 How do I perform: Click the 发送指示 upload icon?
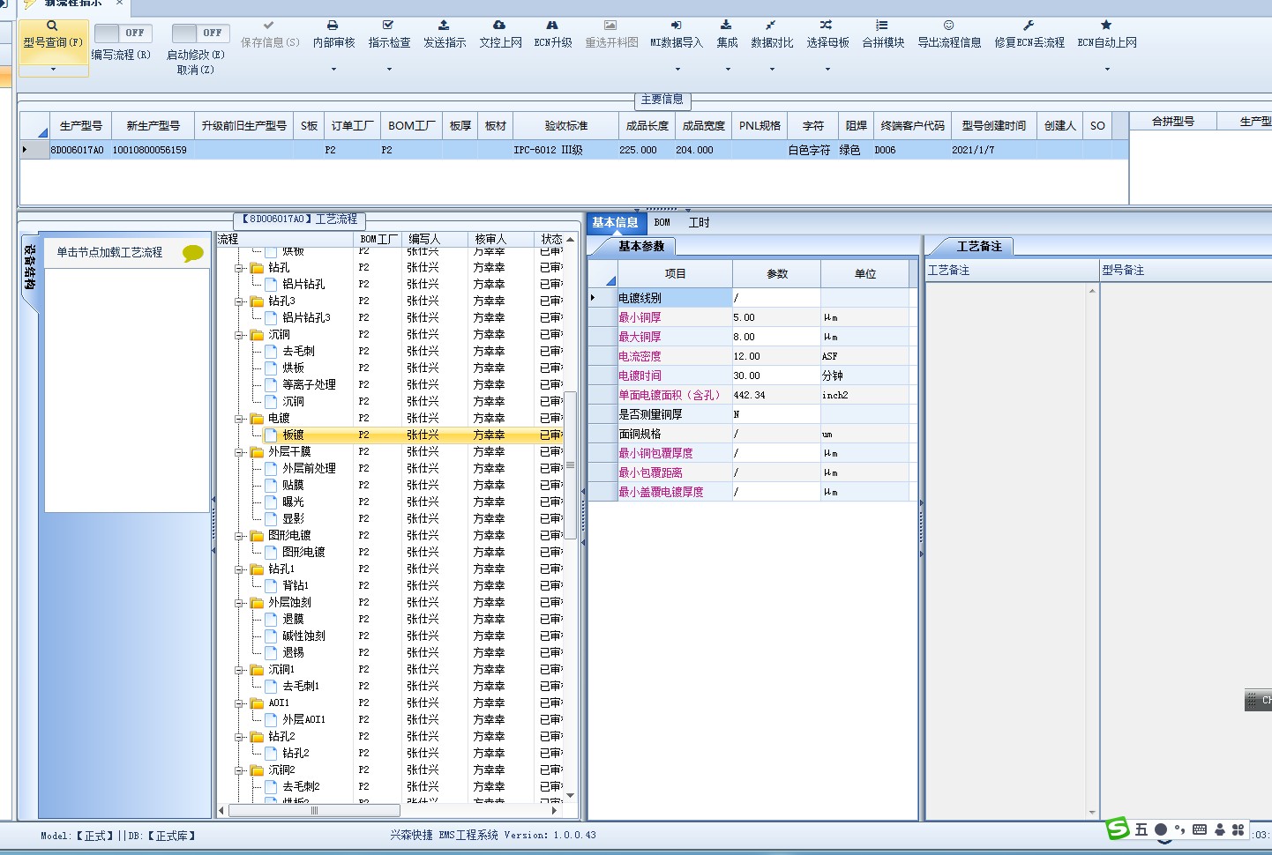tap(444, 26)
